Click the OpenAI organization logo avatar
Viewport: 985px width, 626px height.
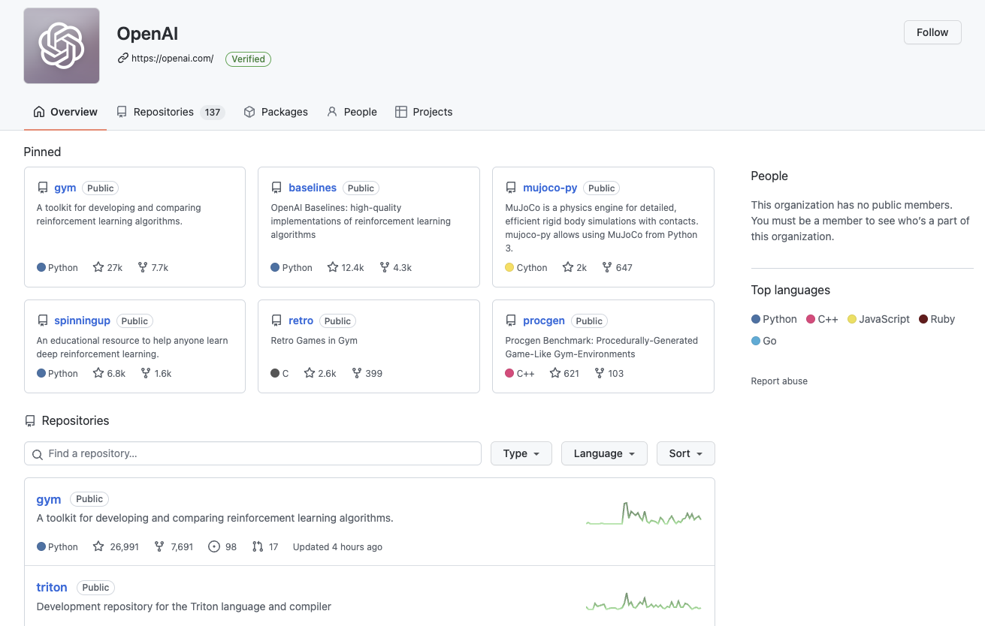(x=62, y=46)
